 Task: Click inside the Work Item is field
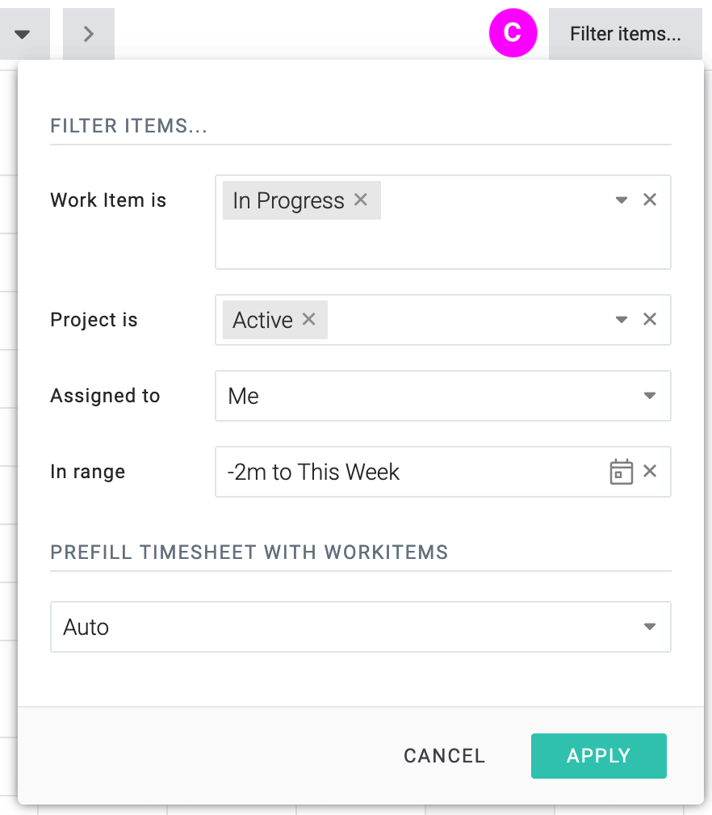(x=443, y=222)
